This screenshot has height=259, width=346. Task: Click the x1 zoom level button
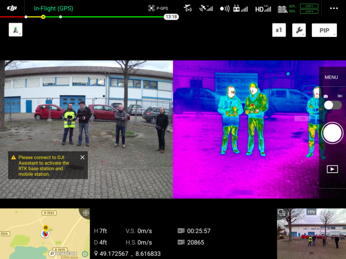[279, 30]
